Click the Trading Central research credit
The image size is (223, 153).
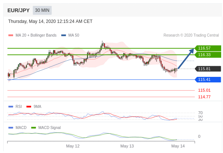coord(191,35)
